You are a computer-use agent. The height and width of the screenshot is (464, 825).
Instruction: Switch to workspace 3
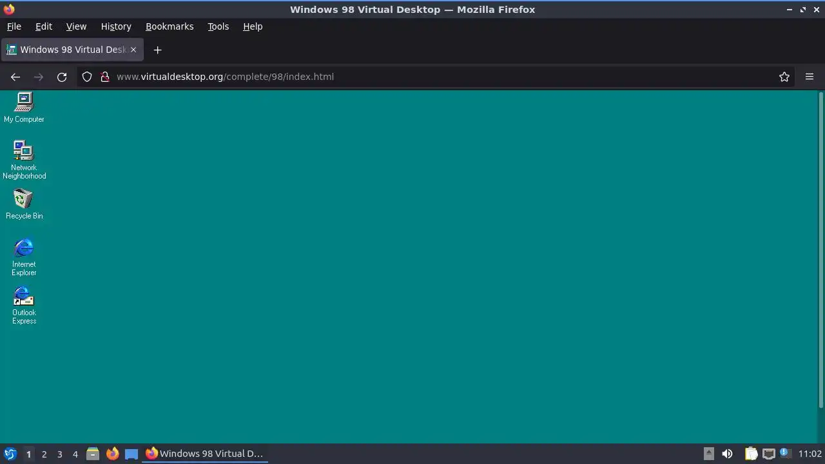(x=59, y=454)
